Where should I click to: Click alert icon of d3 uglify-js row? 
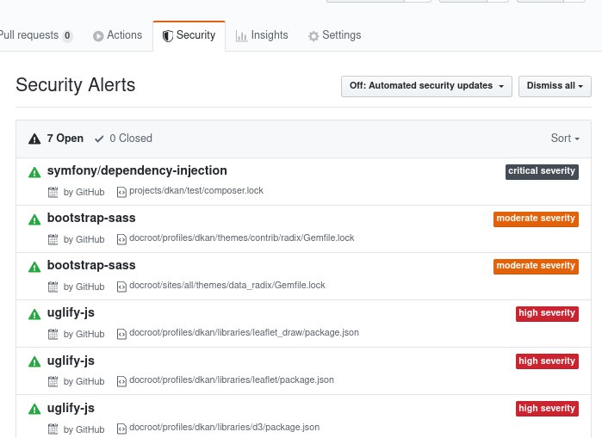pyautogui.click(x=34, y=410)
